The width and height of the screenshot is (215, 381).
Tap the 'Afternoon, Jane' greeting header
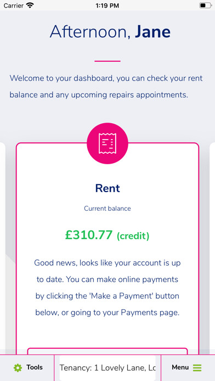(110, 32)
